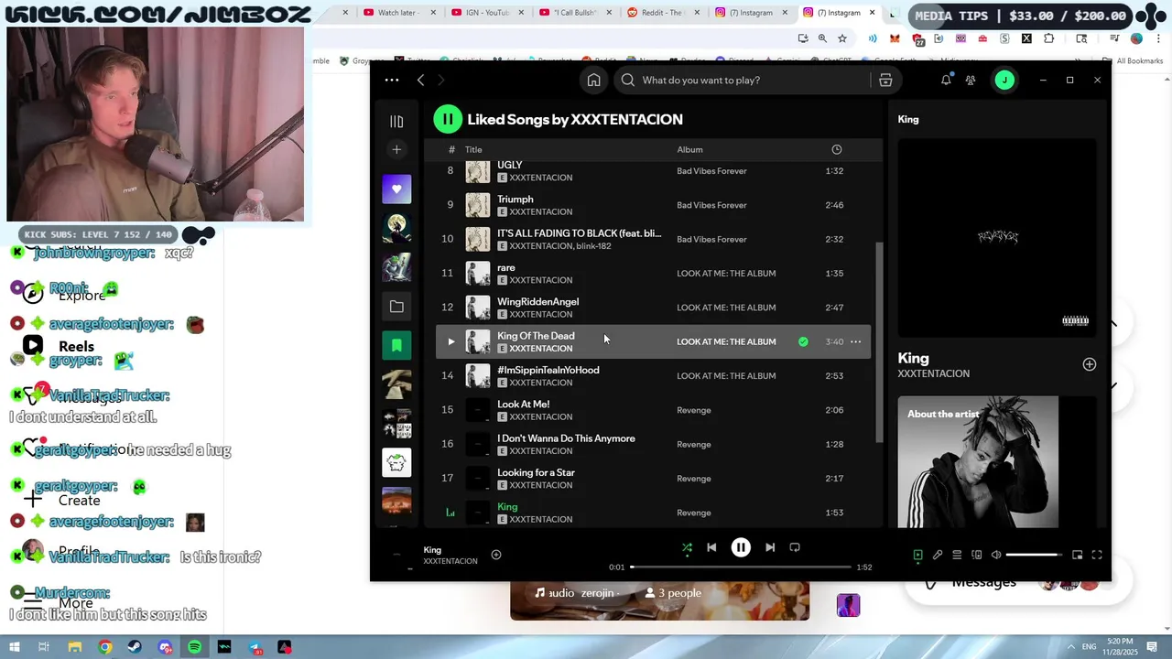Open the Spotify profile avatar menu
Image resolution: width=1172 pixels, height=659 pixels.
pyautogui.click(x=1004, y=81)
